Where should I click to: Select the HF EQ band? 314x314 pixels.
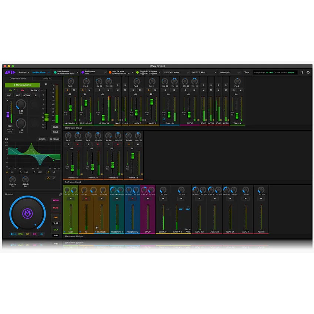tap(54, 172)
